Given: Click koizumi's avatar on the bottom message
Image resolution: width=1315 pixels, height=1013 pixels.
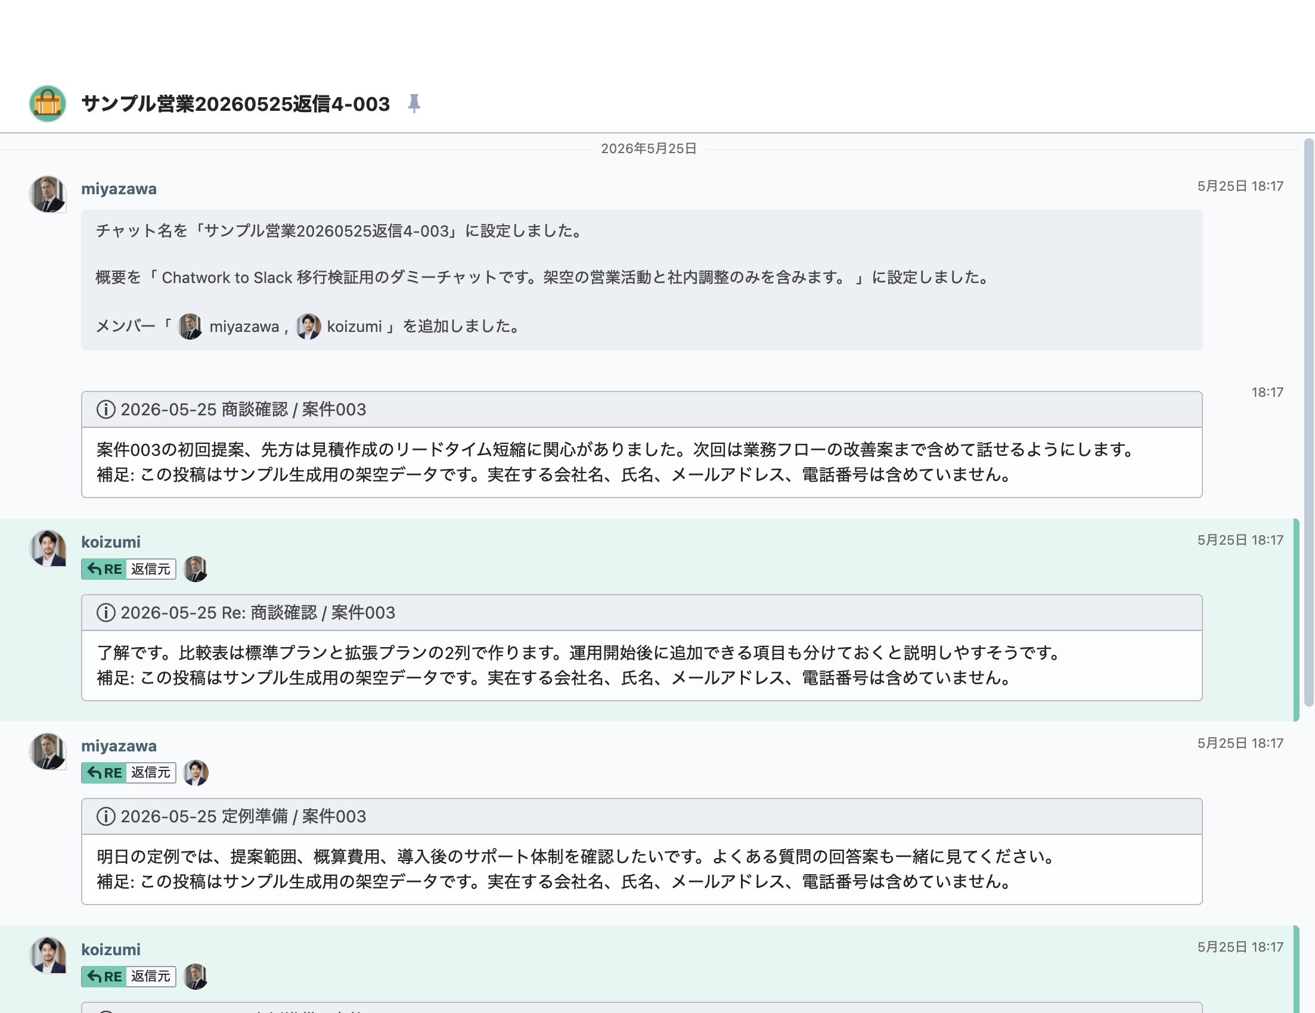Looking at the screenshot, I should (48, 955).
